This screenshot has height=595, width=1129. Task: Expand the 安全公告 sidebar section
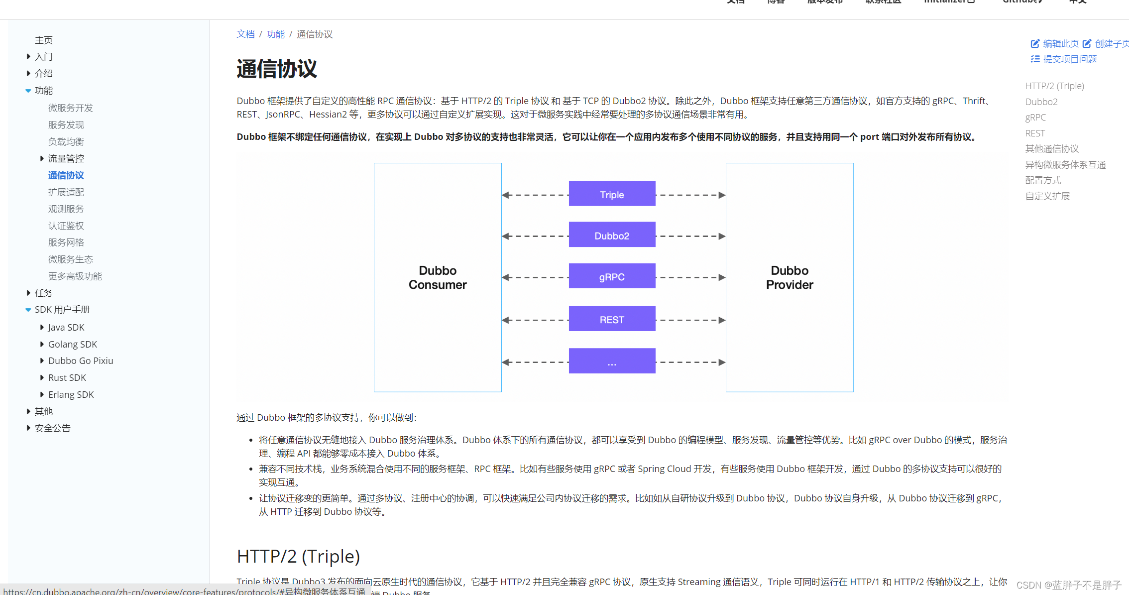[28, 428]
